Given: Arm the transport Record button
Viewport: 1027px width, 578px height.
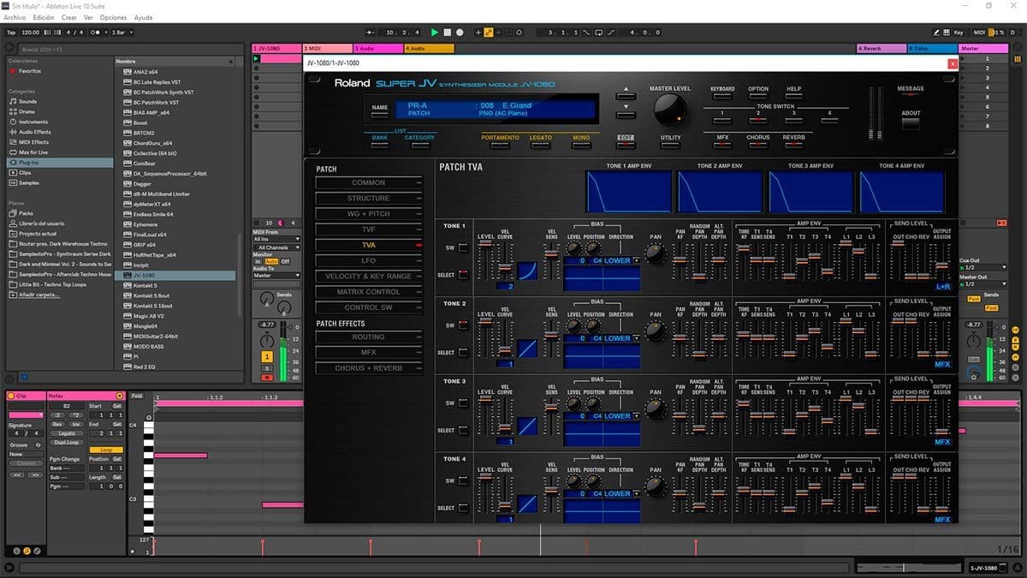Looking at the screenshot, I should pos(460,33).
